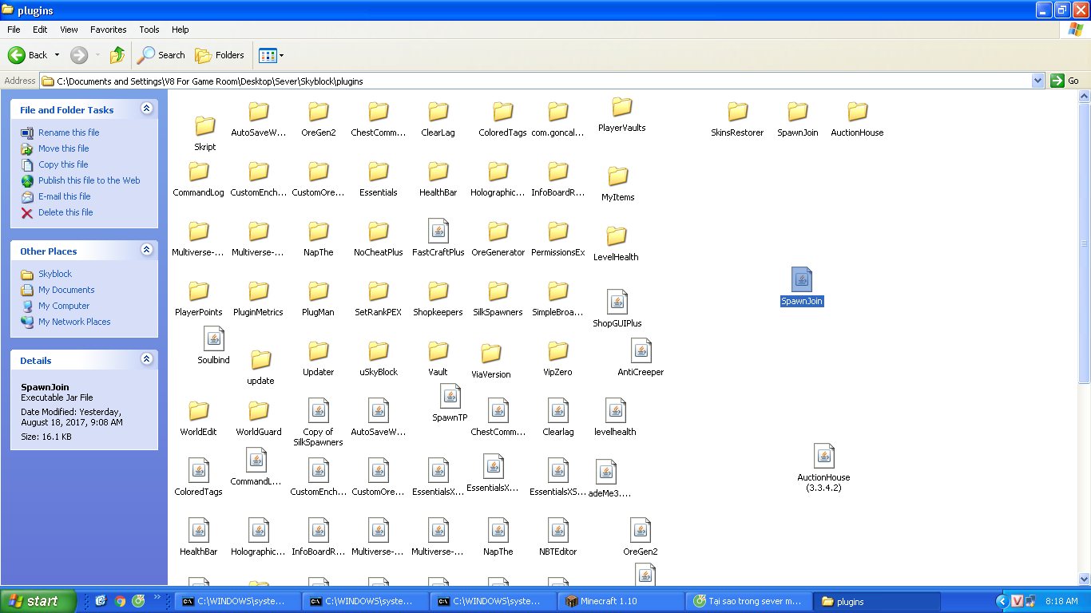
Task: Open the Search toolbar button
Action: pyautogui.click(x=161, y=55)
